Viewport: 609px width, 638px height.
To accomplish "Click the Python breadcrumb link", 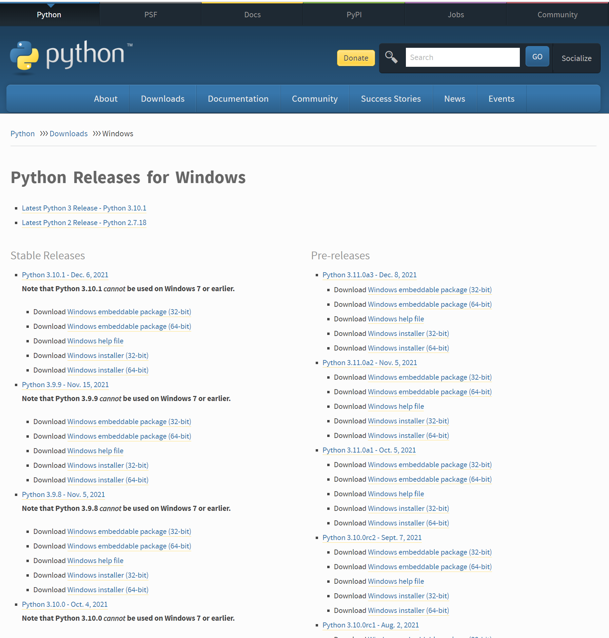I will (x=22, y=134).
